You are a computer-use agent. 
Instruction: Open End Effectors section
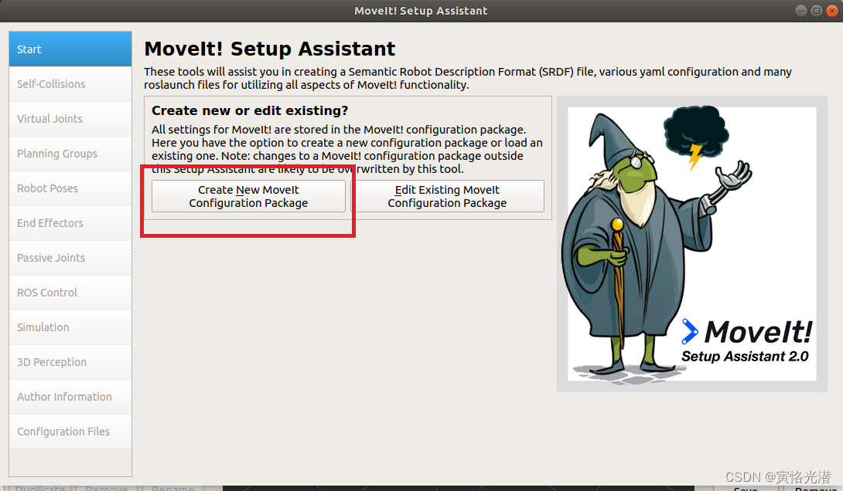click(70, 222)
